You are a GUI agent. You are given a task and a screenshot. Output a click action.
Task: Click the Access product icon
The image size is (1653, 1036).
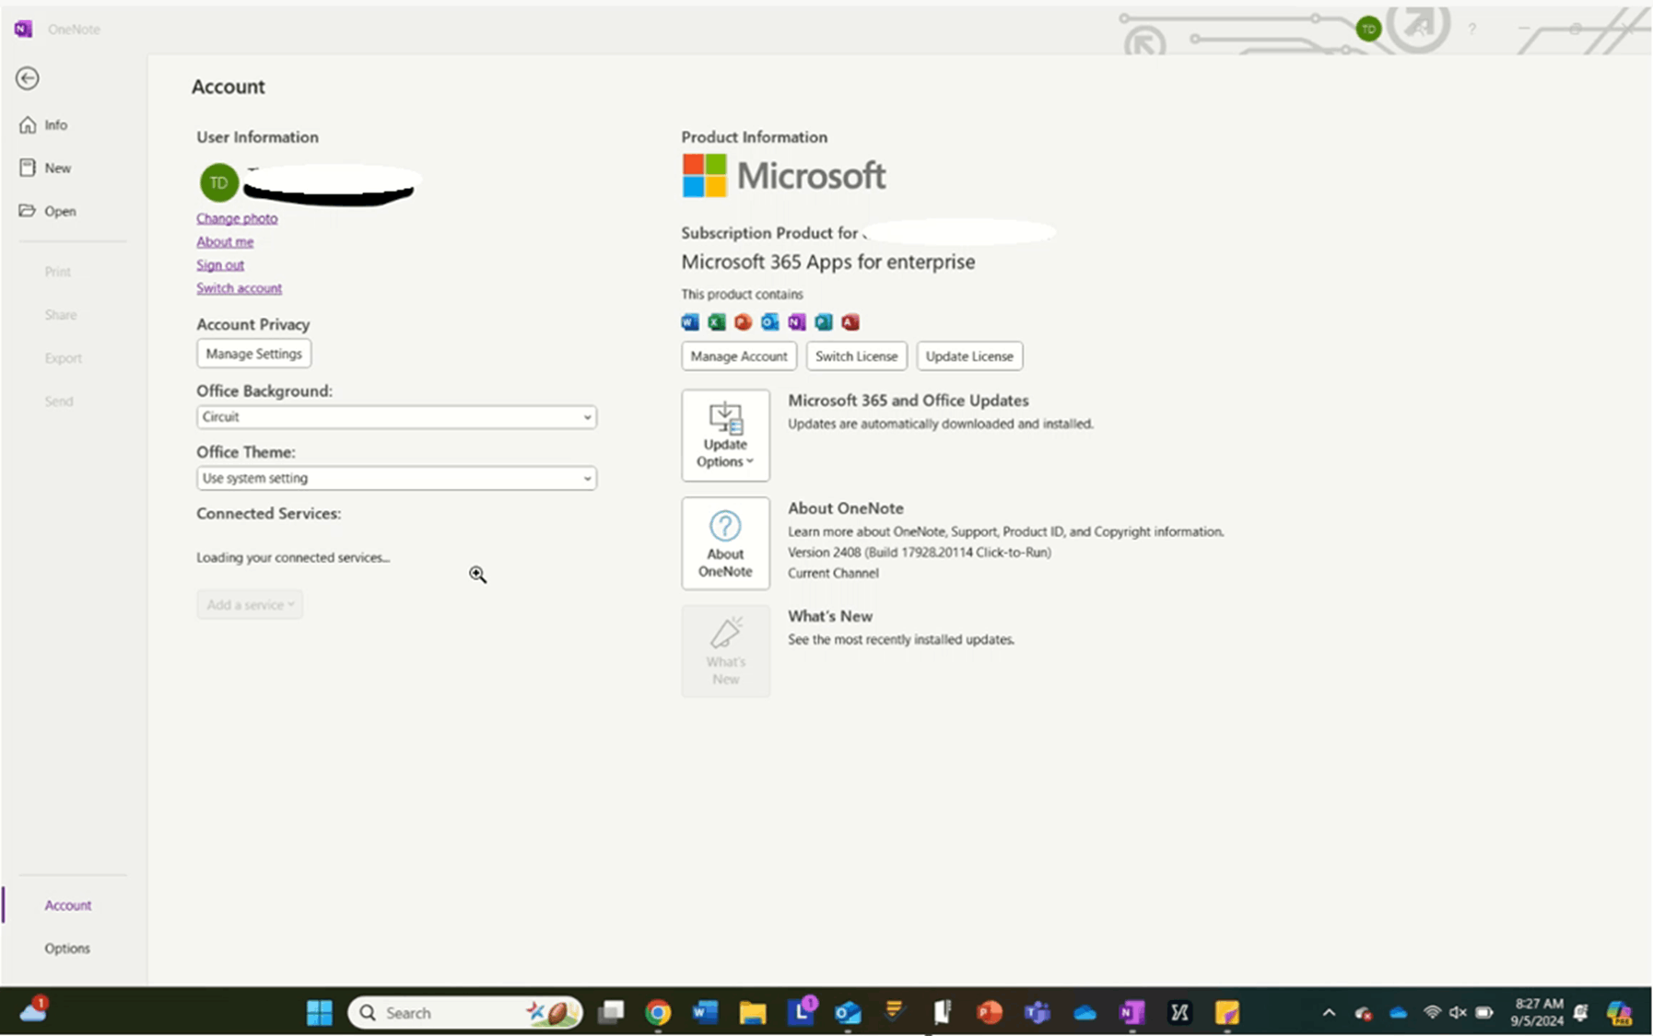pos(850,321)
